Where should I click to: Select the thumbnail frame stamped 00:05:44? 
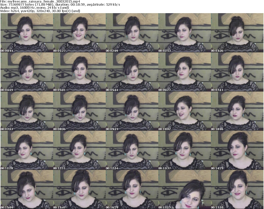[132, 72]
